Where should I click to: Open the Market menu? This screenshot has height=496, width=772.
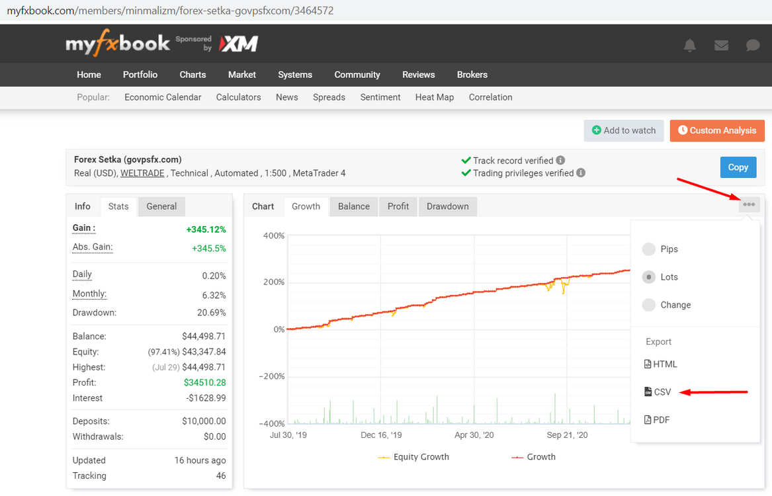tap(241, 75)
